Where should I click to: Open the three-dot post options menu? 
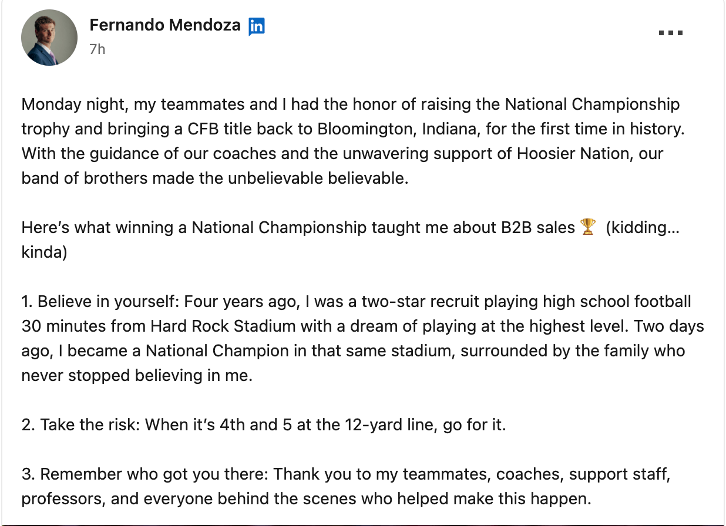click(x=670, y=33)
